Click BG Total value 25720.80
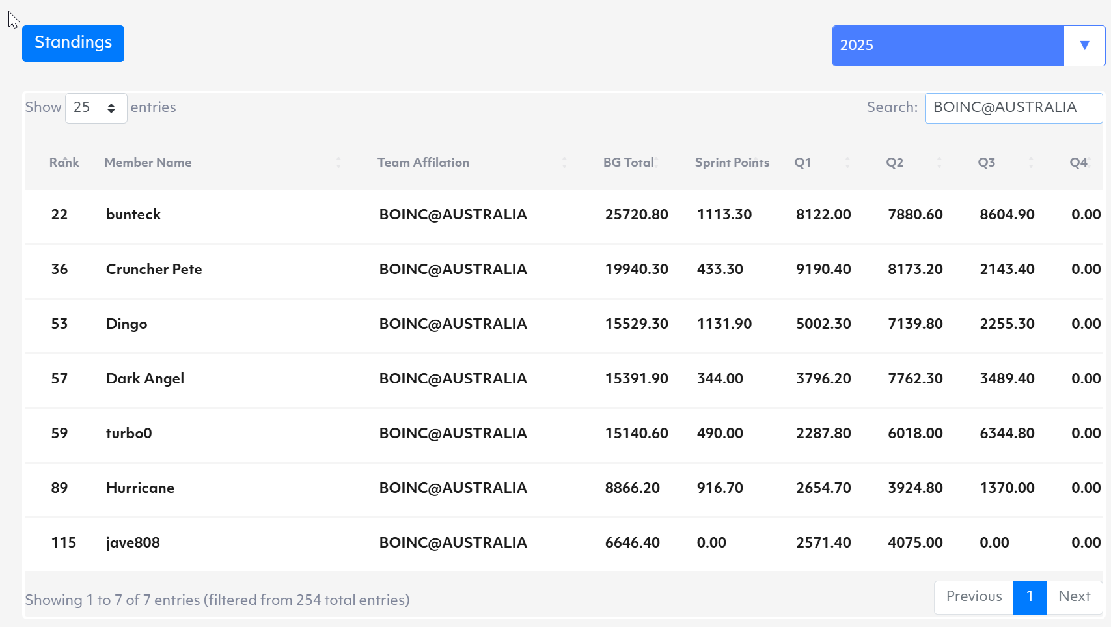Image resolution: width=1111 pixels, height=627 pixels. pos(637,215)
